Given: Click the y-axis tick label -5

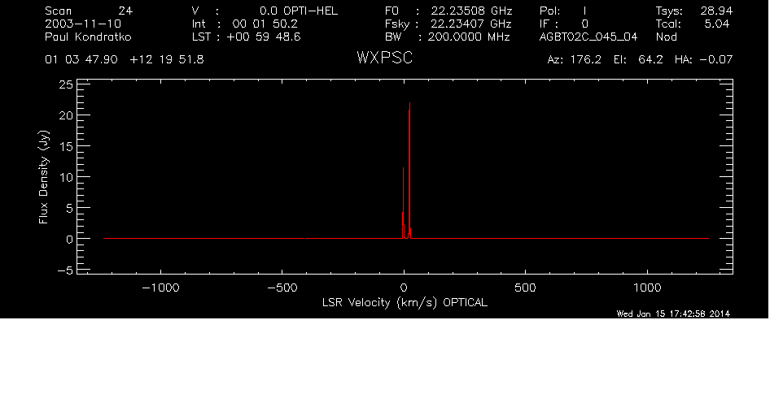Looking at the screenshot, I should tap(67, 270).
